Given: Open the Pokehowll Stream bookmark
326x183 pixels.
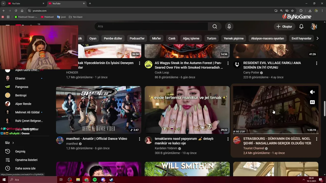Looking at the screenshot, I should [x=26, y=17].
